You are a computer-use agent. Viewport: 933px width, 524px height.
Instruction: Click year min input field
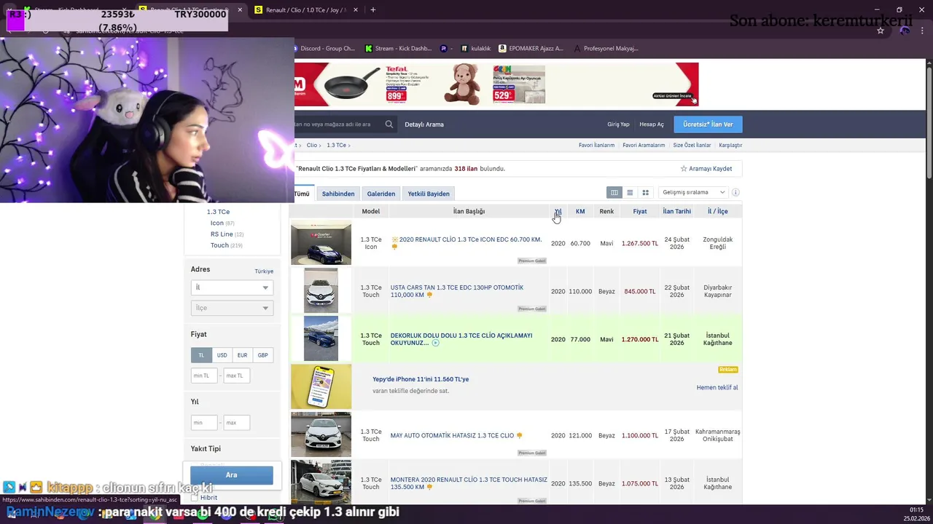point(204,423)
